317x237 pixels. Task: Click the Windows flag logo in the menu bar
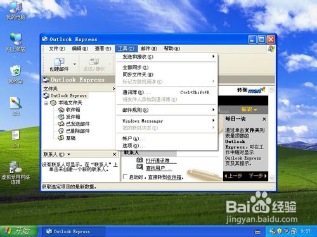pos(271,49)
